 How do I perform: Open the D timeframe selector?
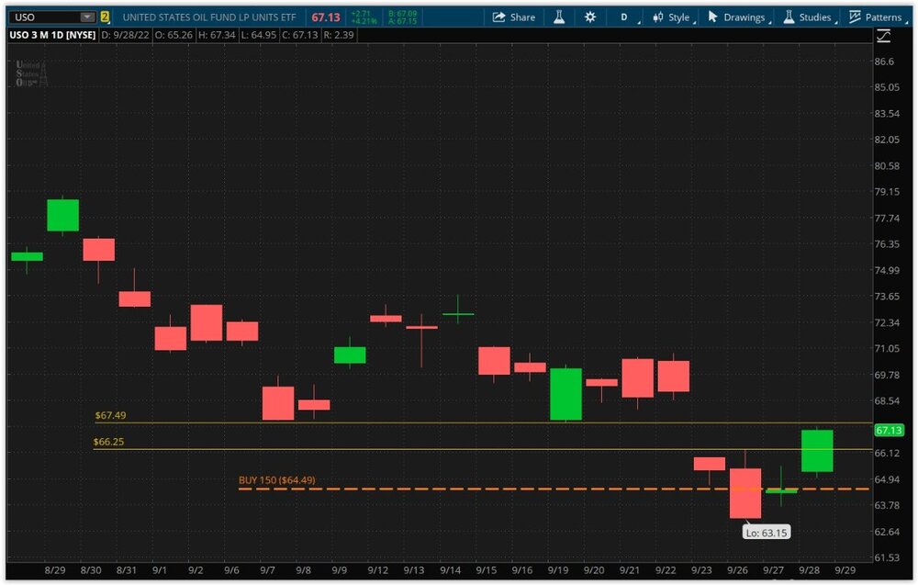pyautogui.click(x=624, y=17)
